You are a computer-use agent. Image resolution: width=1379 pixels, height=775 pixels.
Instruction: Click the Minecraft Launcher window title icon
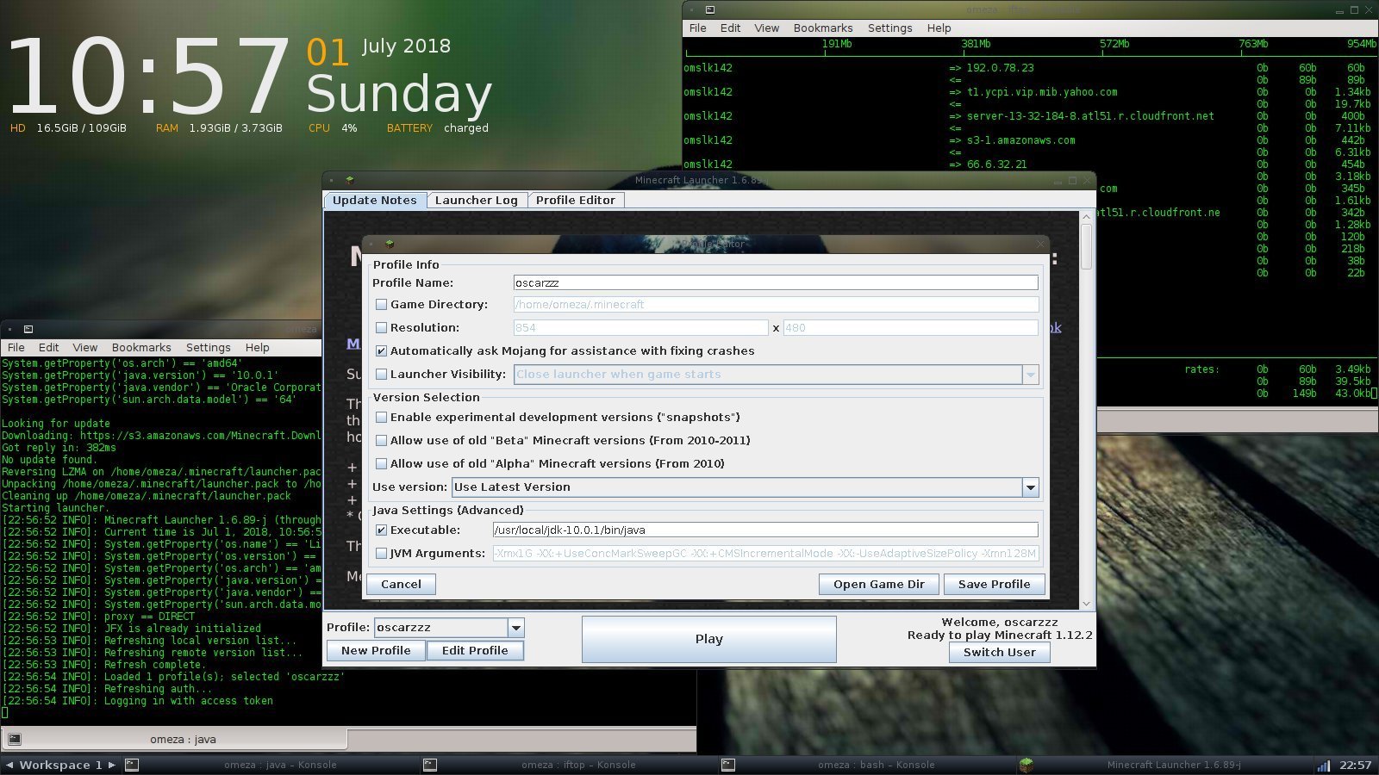[349, 180]
